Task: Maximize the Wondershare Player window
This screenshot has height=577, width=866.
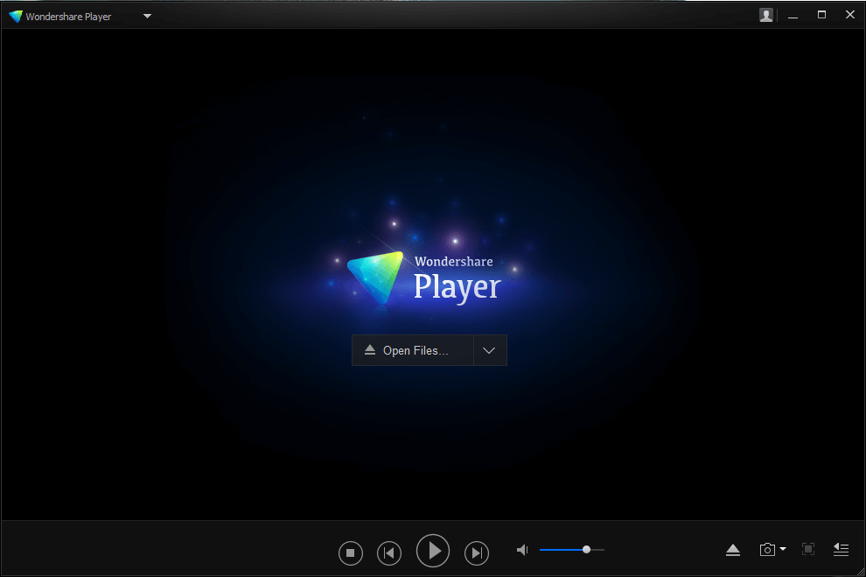Action: (821, 15)
